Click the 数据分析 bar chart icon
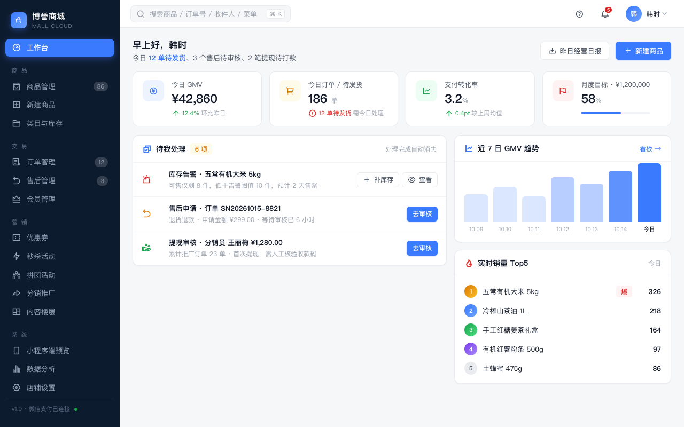The image size is (684, 427). point(17,369)
